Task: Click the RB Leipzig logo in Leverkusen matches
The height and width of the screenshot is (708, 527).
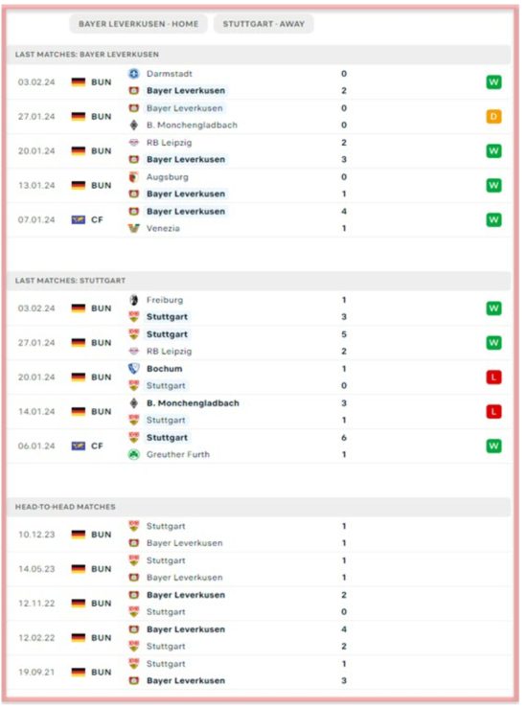Action: coord(134,143)
